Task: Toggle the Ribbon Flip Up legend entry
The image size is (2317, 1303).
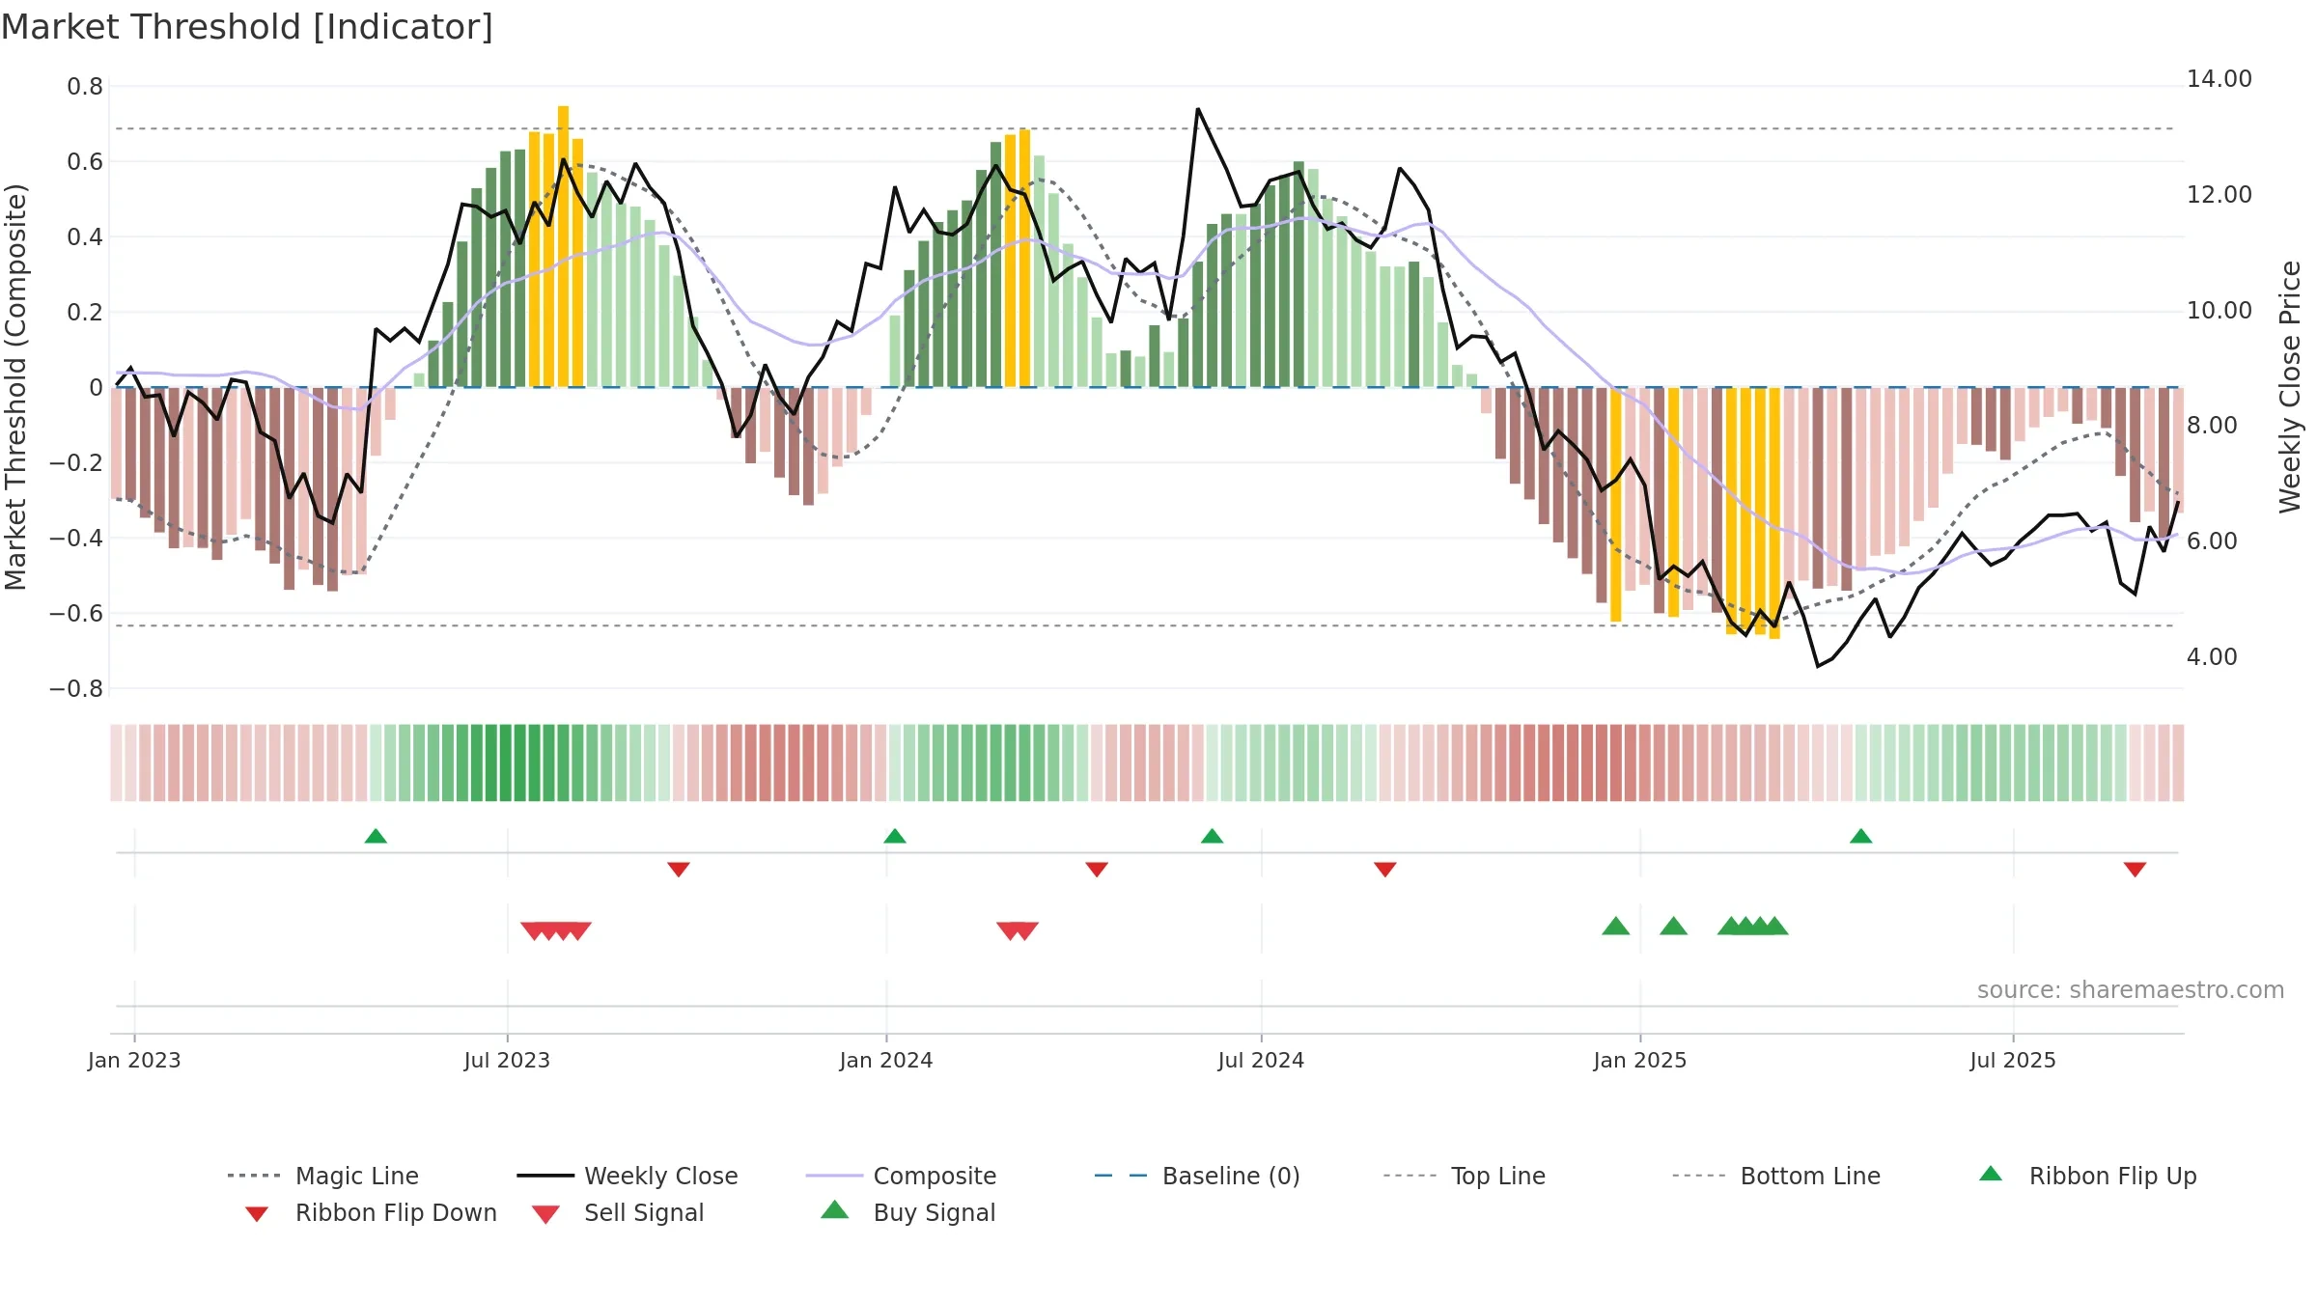Action: (x=2087, y=1176)
